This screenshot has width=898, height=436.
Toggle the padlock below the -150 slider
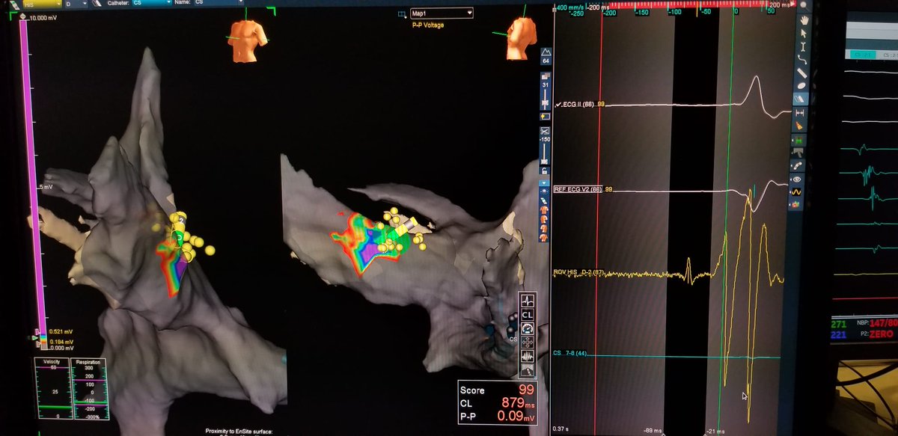pyautogui.click(x=546, y=171)
